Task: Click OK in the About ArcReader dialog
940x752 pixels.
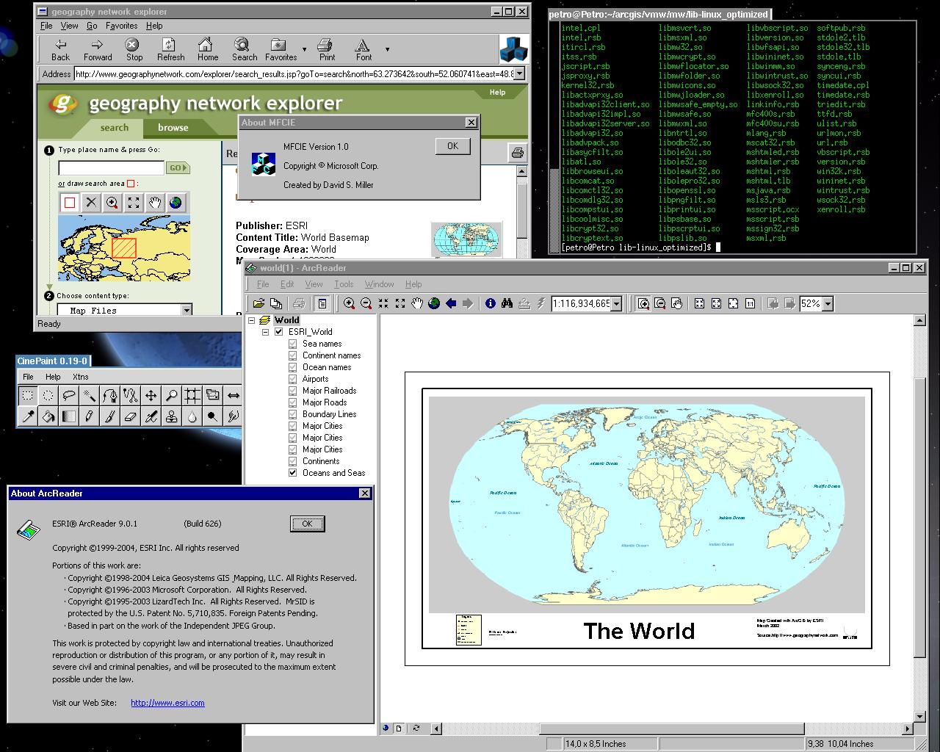Action: pos(307,524)
